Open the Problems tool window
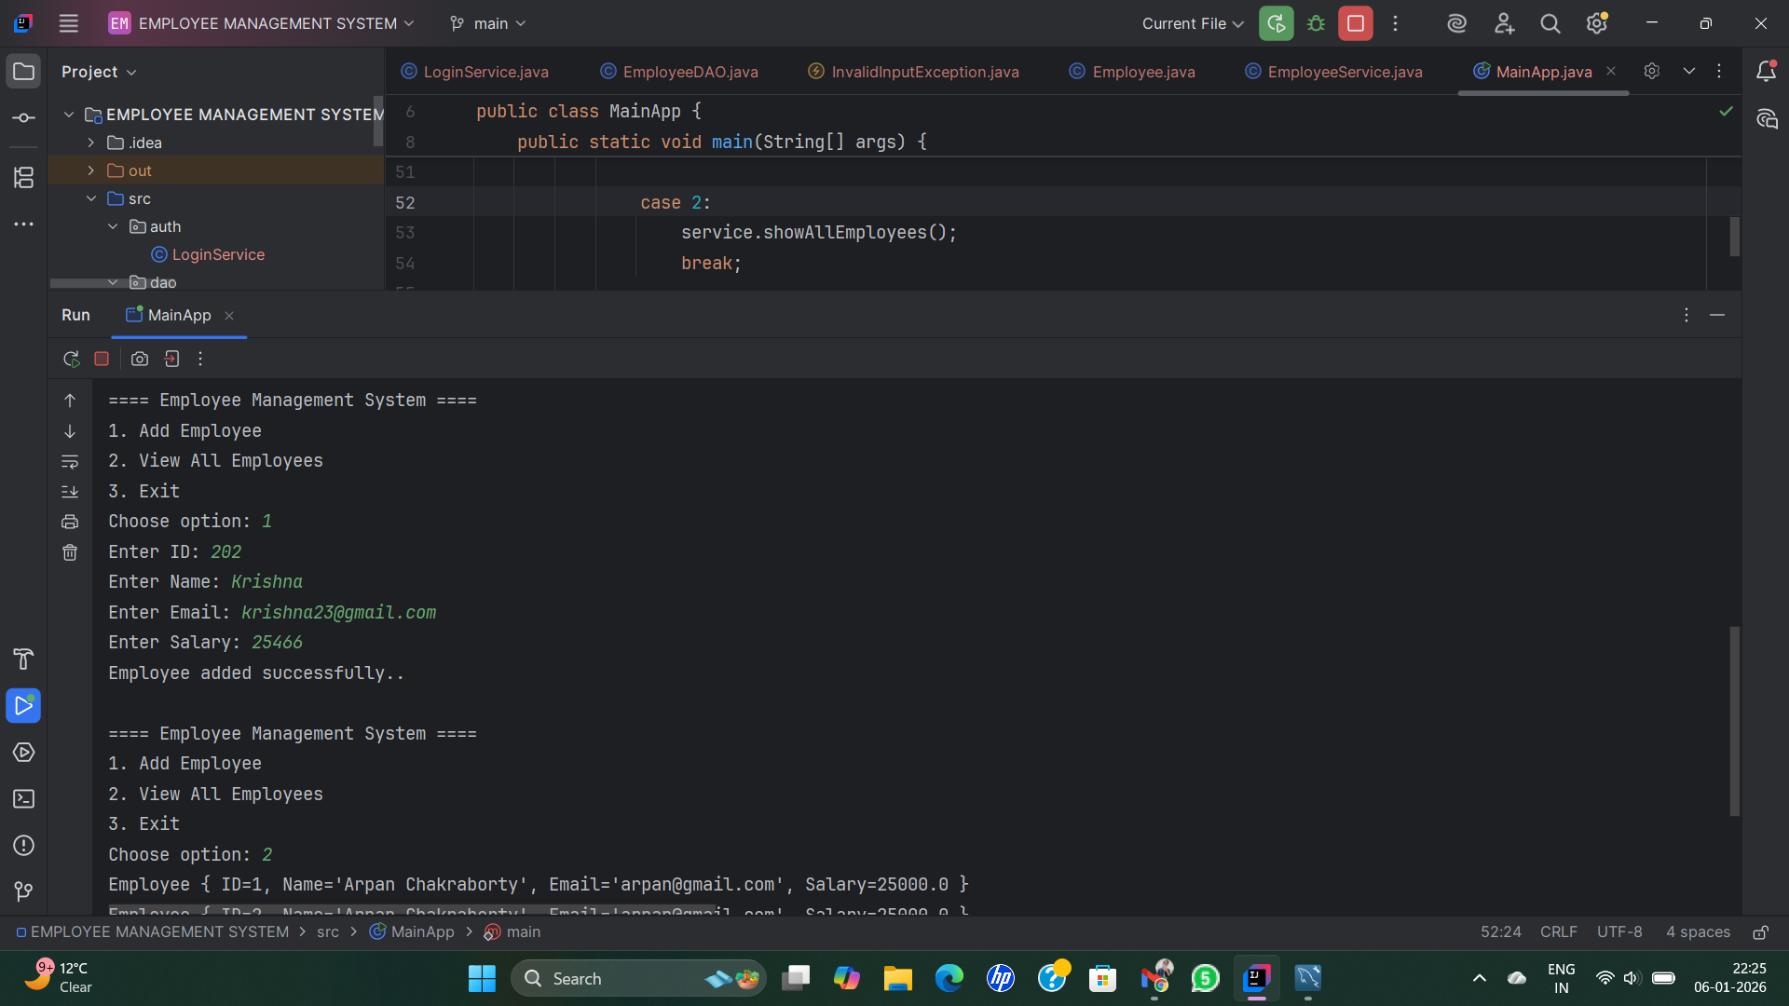 click(23, 846)
